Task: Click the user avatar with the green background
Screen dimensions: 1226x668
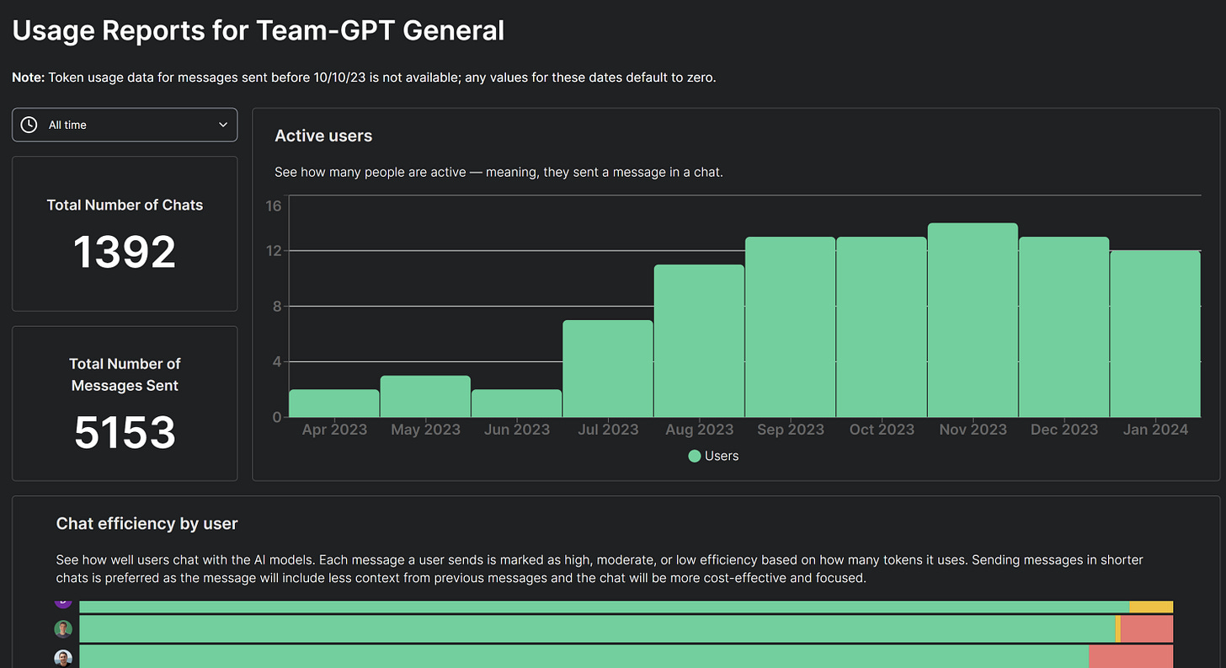Action: 63,628
